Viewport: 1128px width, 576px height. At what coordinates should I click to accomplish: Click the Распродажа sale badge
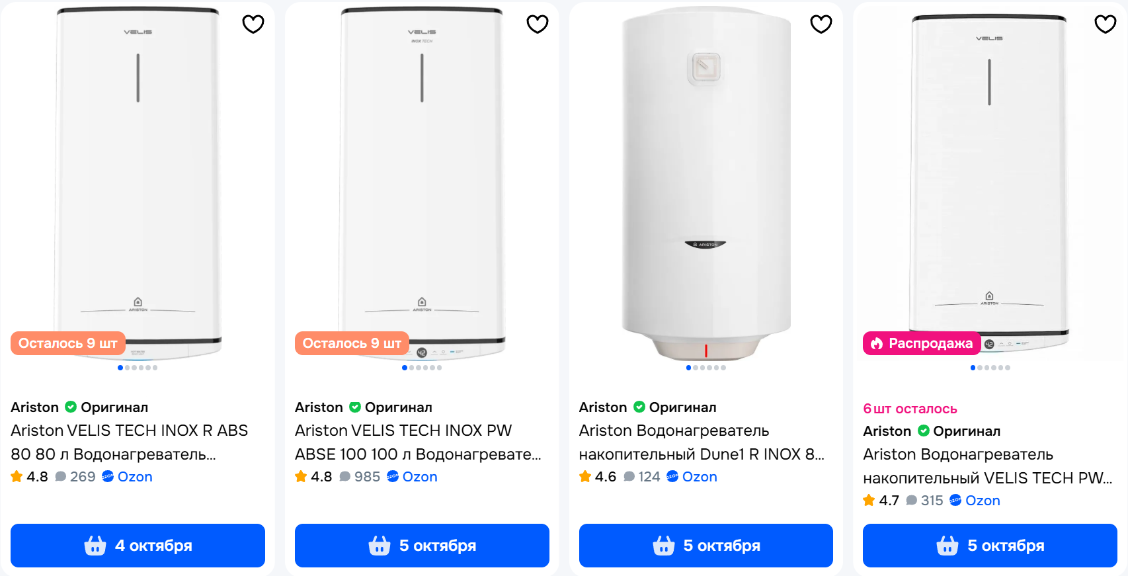pos(923,343)
